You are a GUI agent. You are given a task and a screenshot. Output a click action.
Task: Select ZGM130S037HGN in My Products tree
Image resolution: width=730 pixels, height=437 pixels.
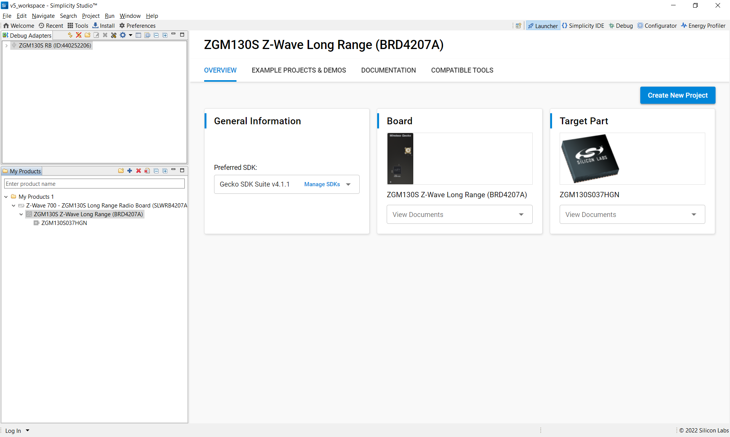[x=64, y=223]
